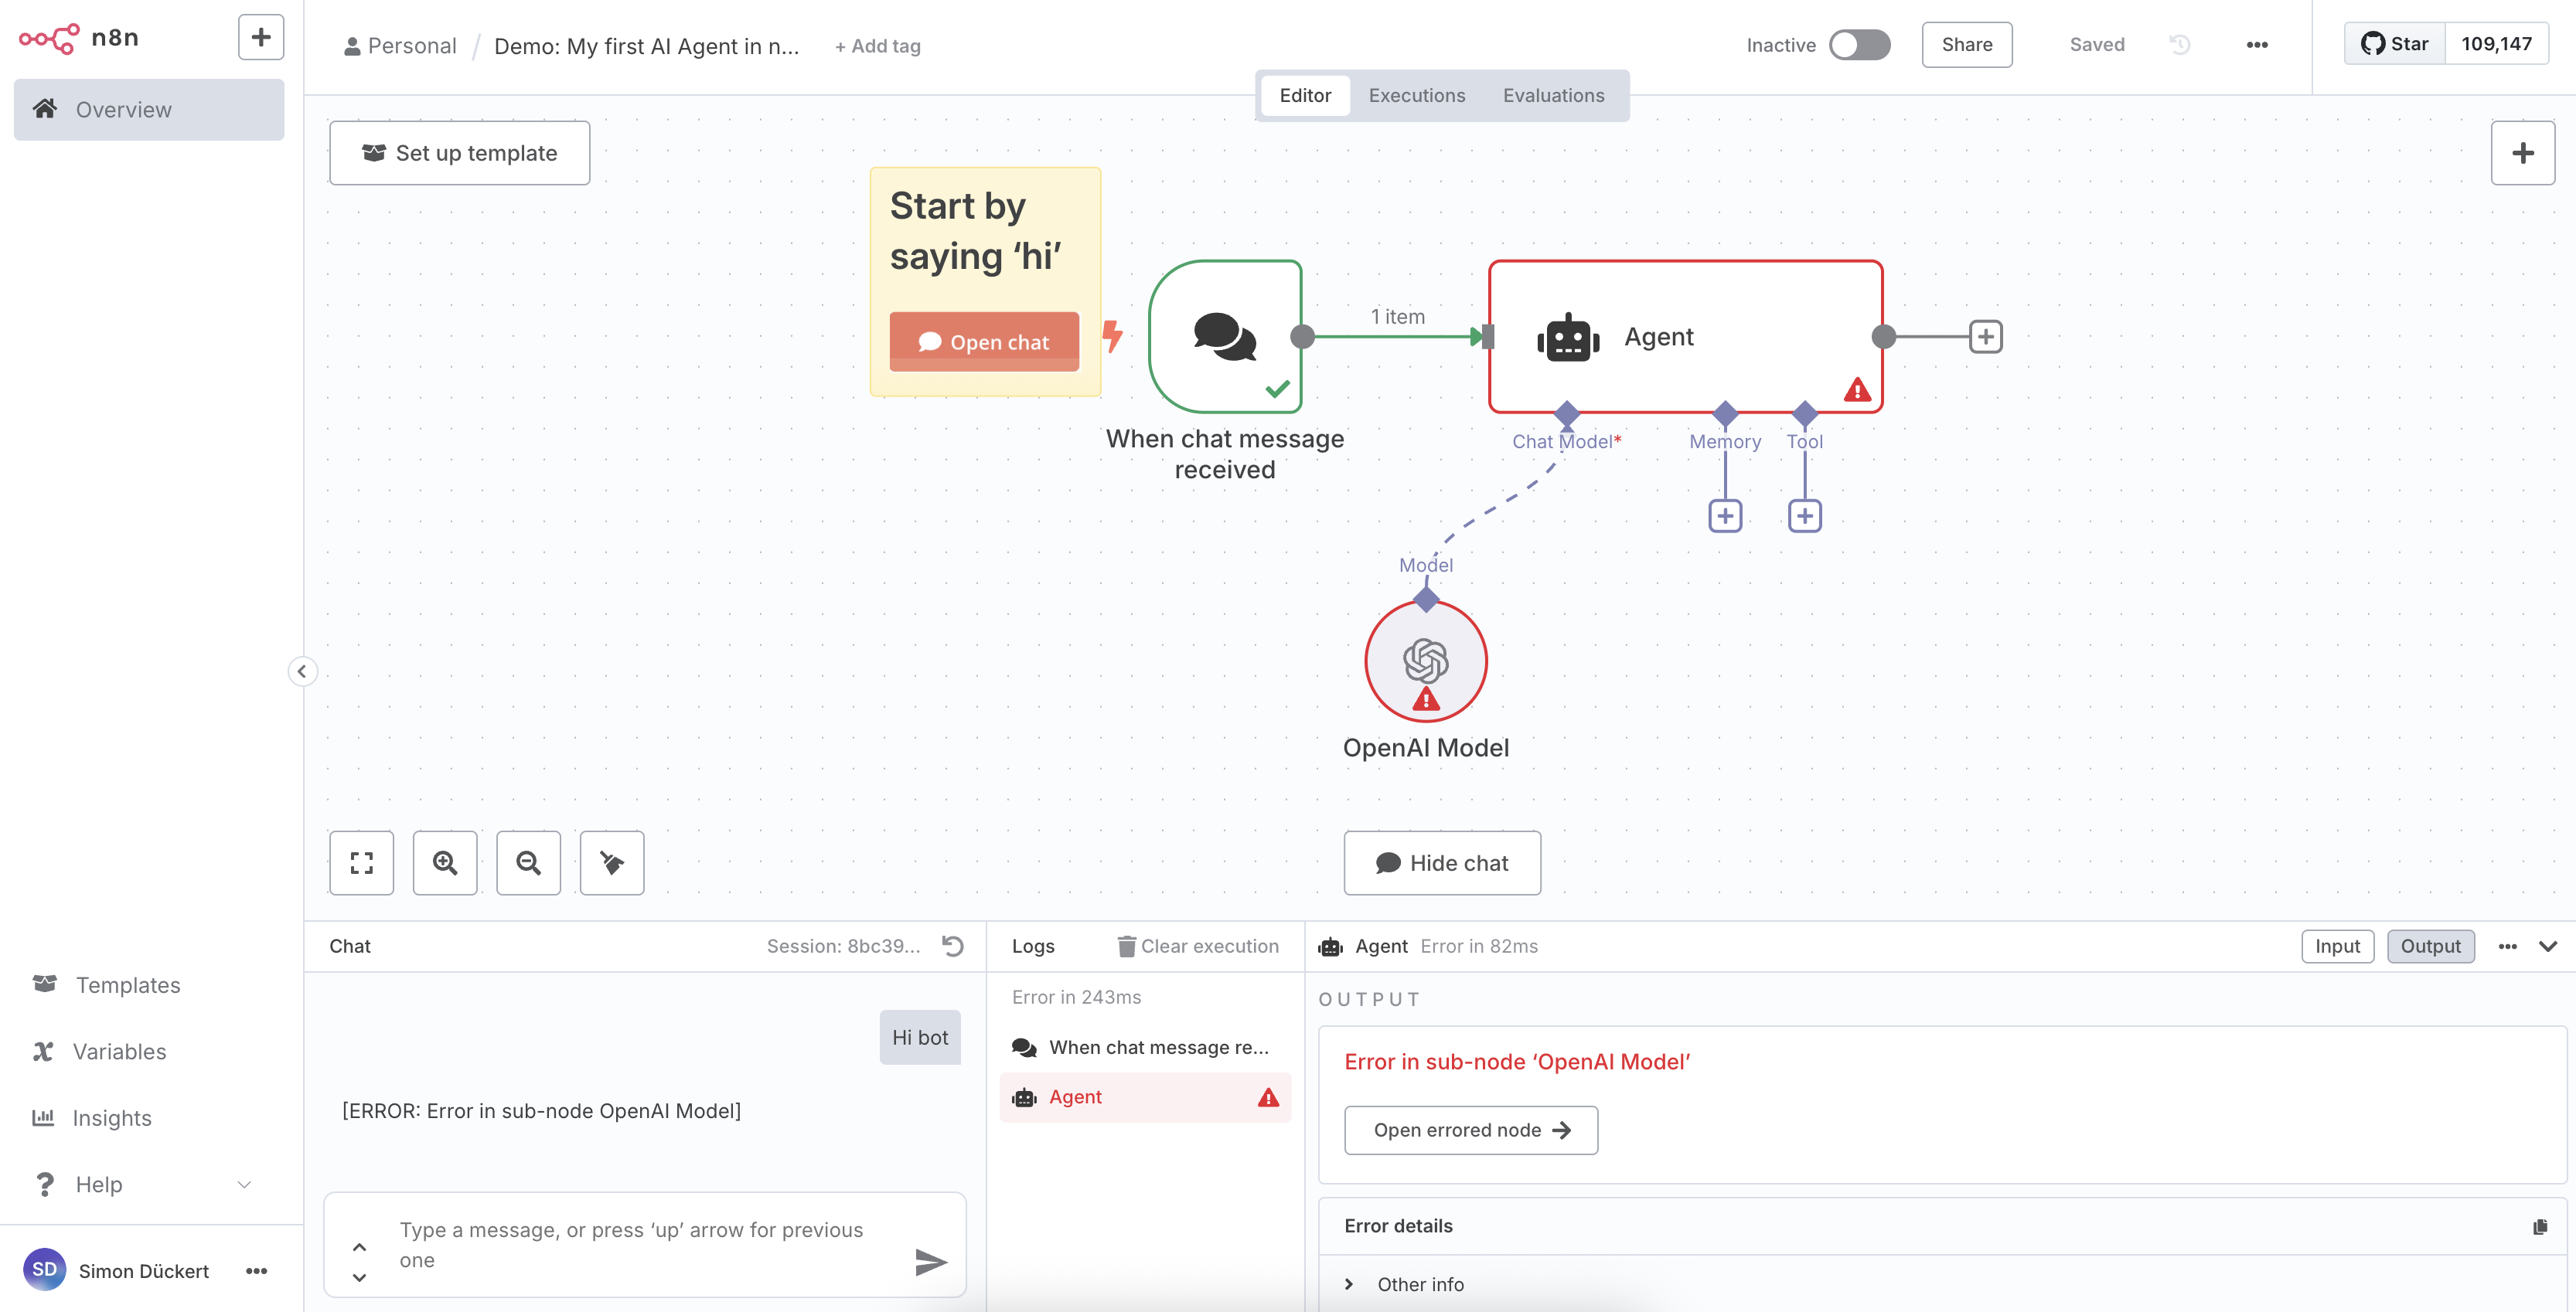
Task: Click the red warning triangle on the Agent node
Action: (1857, 389)
